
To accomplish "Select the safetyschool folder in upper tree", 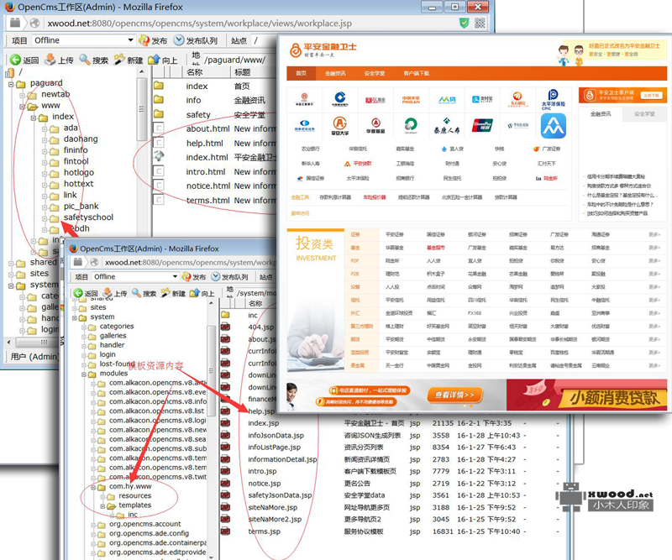I will 88,217.
